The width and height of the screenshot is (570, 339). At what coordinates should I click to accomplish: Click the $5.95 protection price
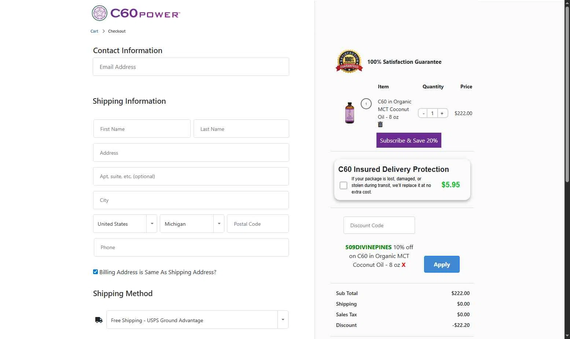click(451, 185)
